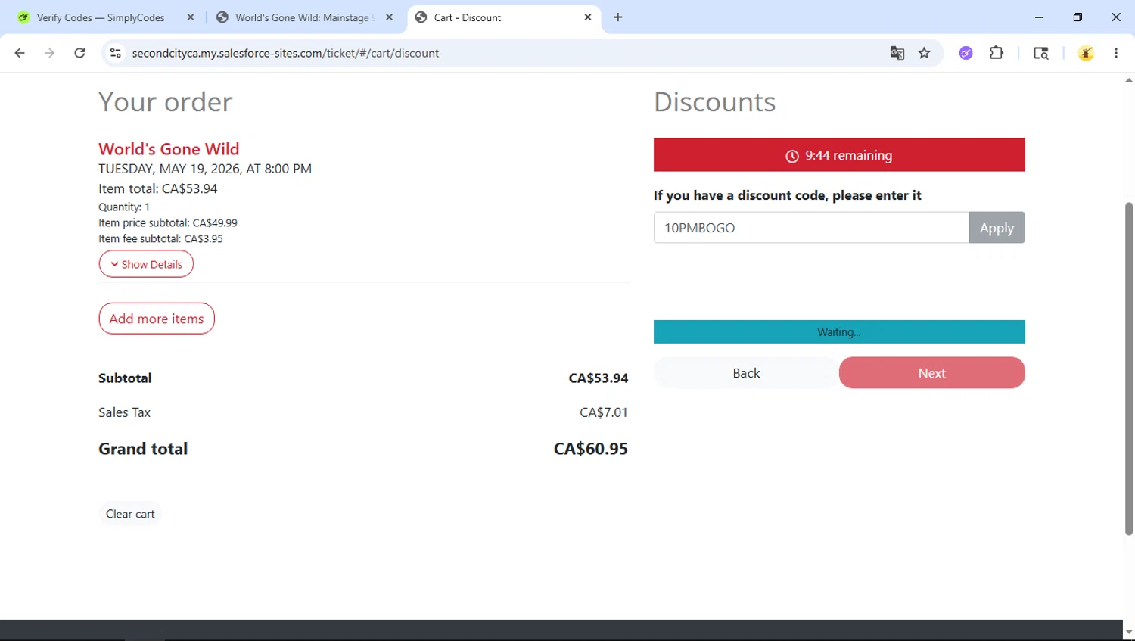Click the purple extension icon in toolbar

[x=966, y=53]
